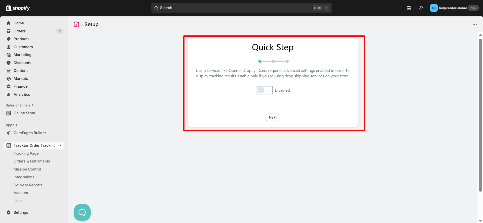Open the three-dot more actions menu
The image size is (483, 223).
tap(475, 24)
